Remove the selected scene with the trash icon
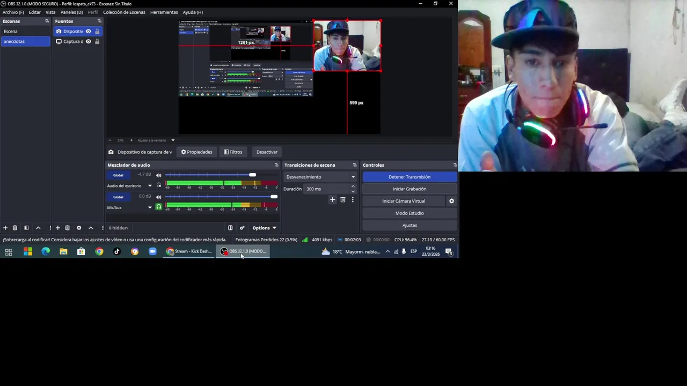Image resolution: width=687 pixels, height=386 pixels. (x=15, y=228)
